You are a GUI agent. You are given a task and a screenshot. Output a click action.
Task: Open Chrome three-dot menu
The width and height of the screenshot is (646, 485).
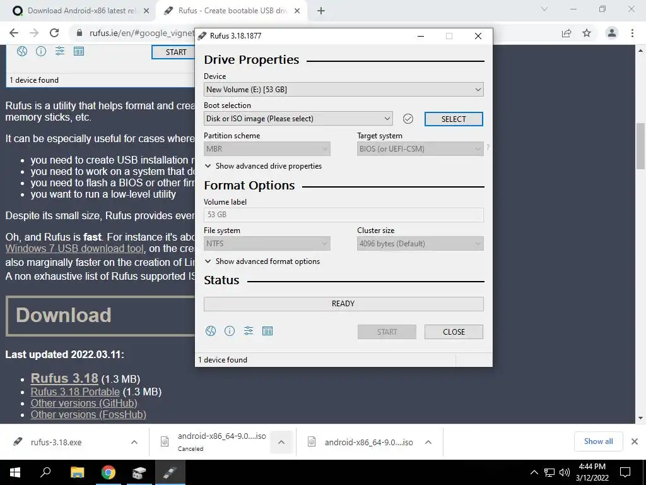pyautogui.click(x=632, y=33)
